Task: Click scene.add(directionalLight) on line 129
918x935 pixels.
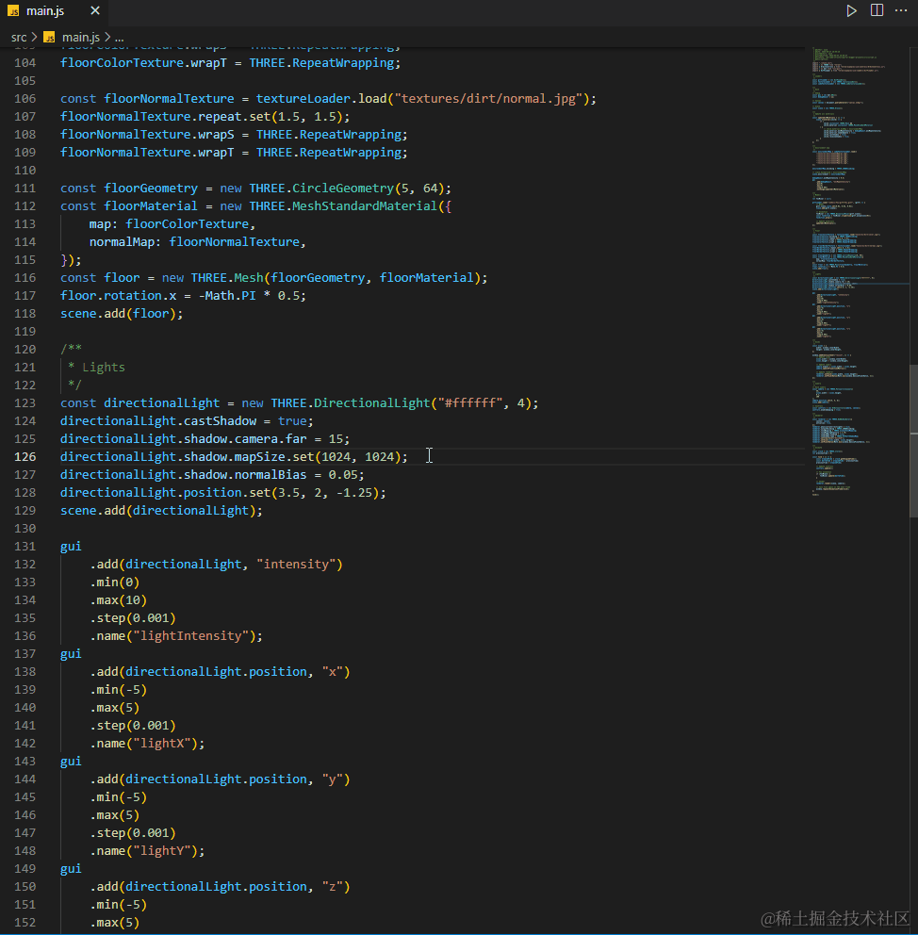Action: coord(161,511)
